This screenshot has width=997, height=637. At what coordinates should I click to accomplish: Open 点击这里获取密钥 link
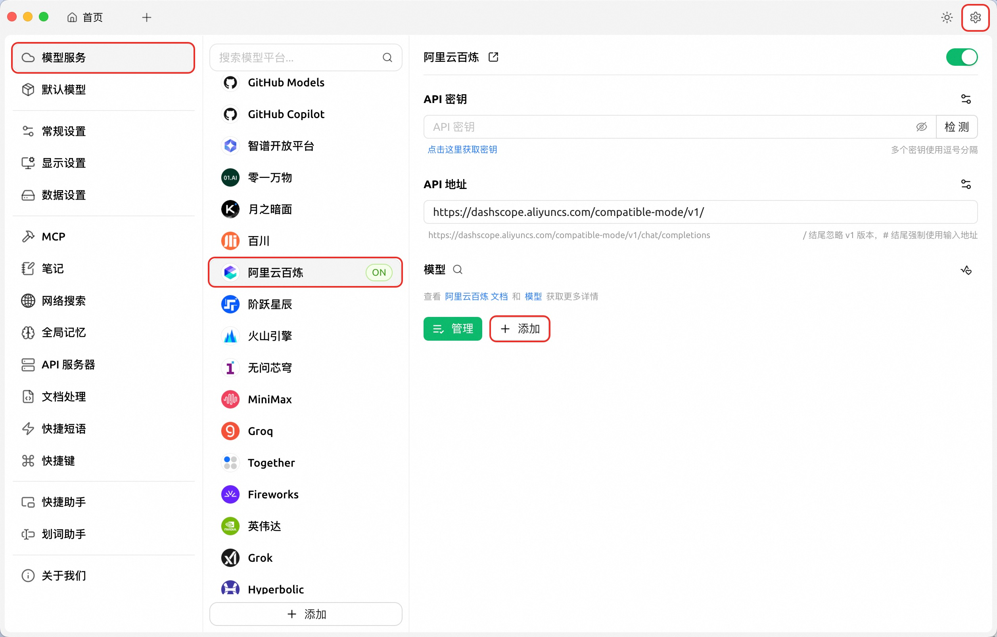click(462, 150)
